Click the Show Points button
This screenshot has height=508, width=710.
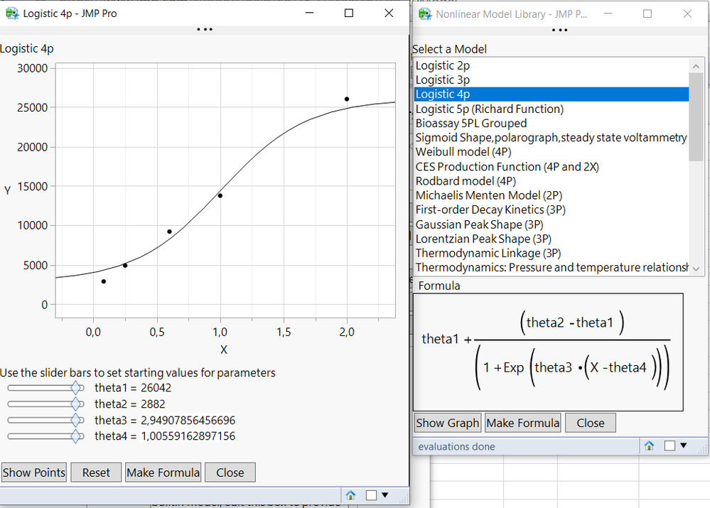coord(34,472)
